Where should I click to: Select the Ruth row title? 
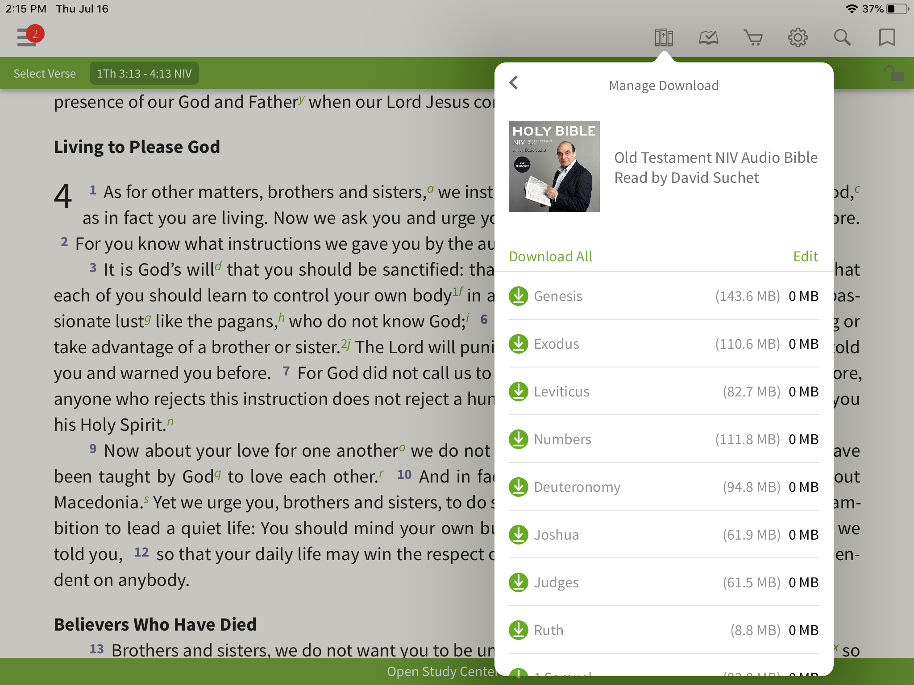tap(548, 630)
